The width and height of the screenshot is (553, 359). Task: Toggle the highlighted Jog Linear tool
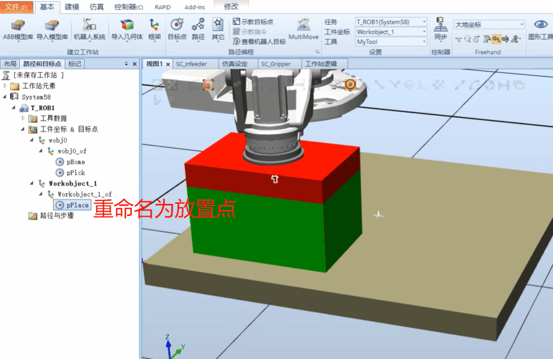[496, 39]
